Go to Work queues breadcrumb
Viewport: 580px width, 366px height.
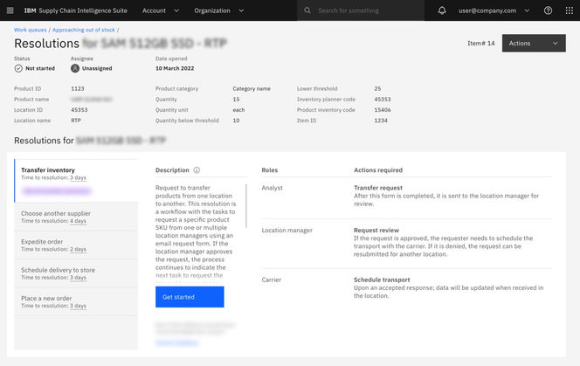[x=31, y=30]
